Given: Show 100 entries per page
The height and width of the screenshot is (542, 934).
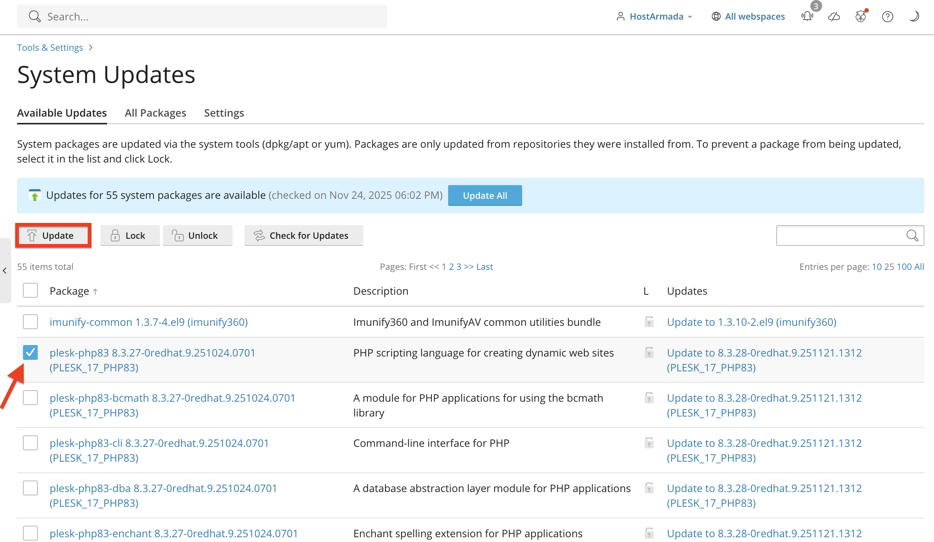Looking at the screenshot, I should click(904, 267).
